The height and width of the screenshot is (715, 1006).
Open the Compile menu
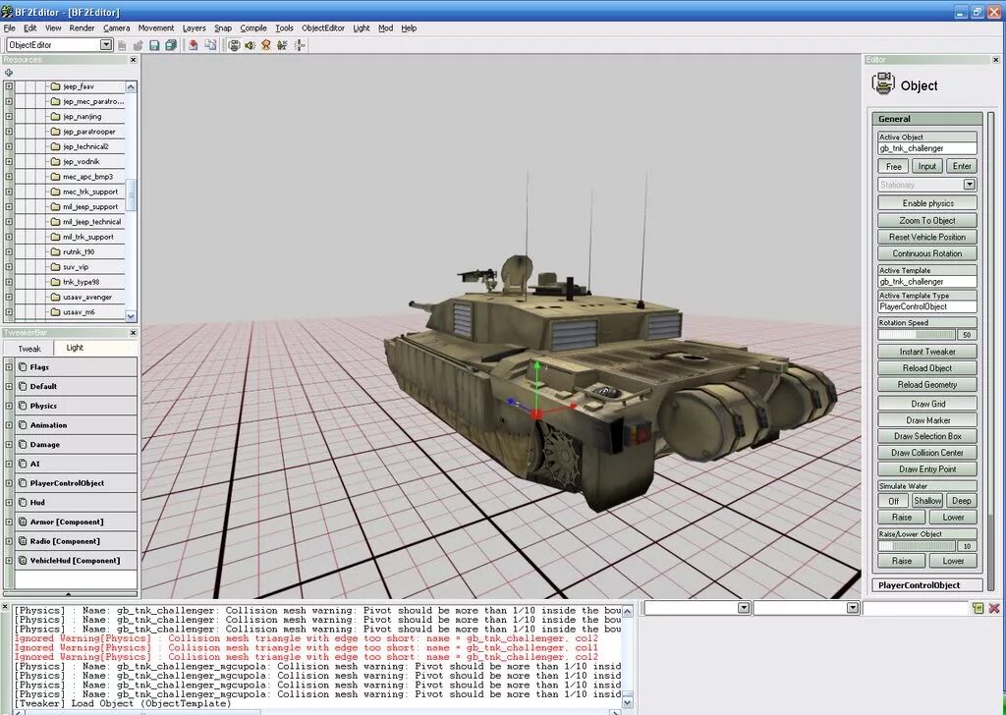pyautogui.click(x=253, y=28)
